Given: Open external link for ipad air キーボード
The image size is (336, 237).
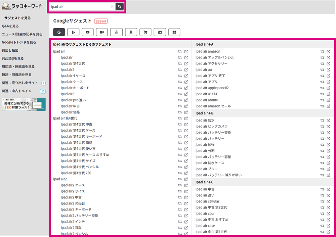Looking at the screenshot, I should pyautogui.click(x=186, y=88).
